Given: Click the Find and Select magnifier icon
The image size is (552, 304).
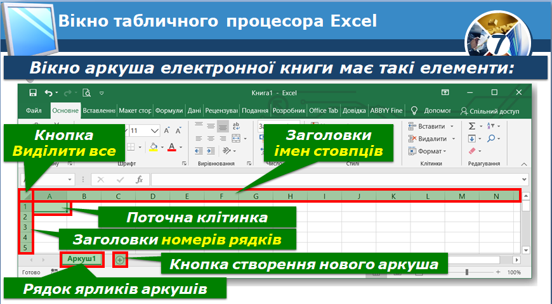Looking at the screenshot, I should (x=490, y=139).
